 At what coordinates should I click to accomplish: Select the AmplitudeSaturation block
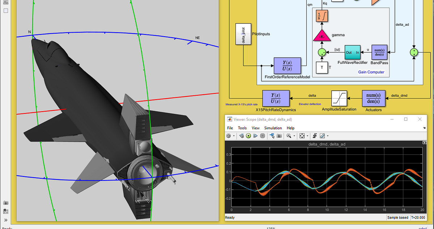pos(339,99)
